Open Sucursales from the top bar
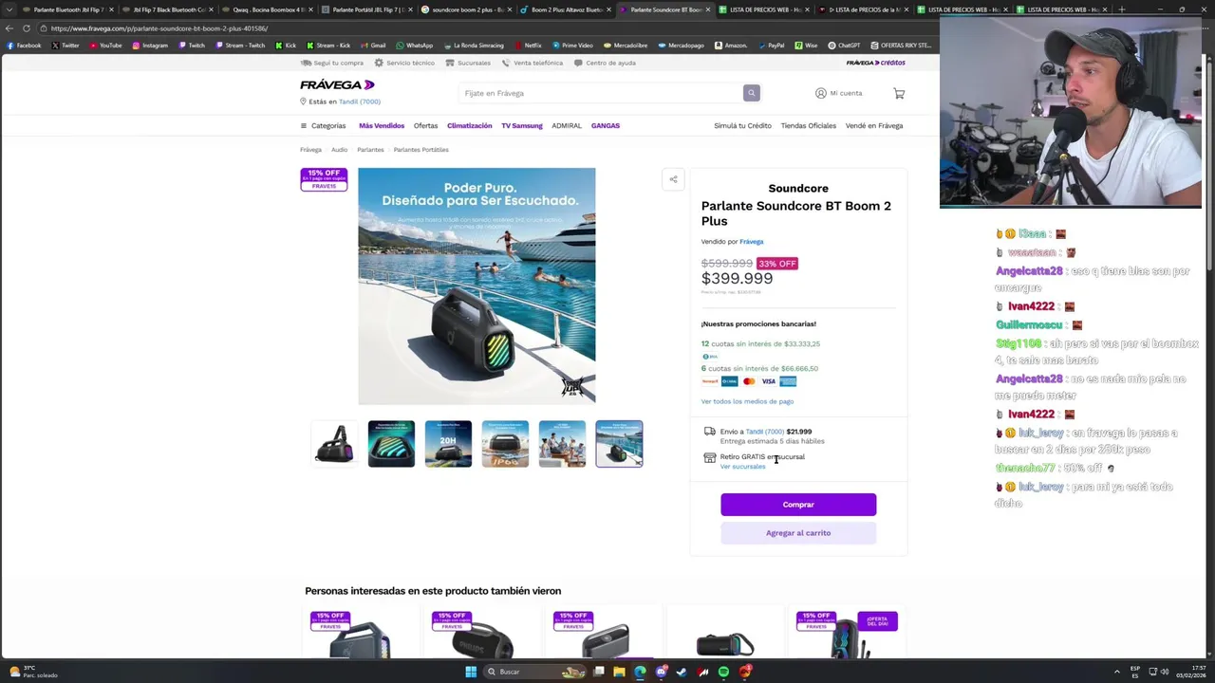This screenshot has height=683, width=1215. (468, 63)
